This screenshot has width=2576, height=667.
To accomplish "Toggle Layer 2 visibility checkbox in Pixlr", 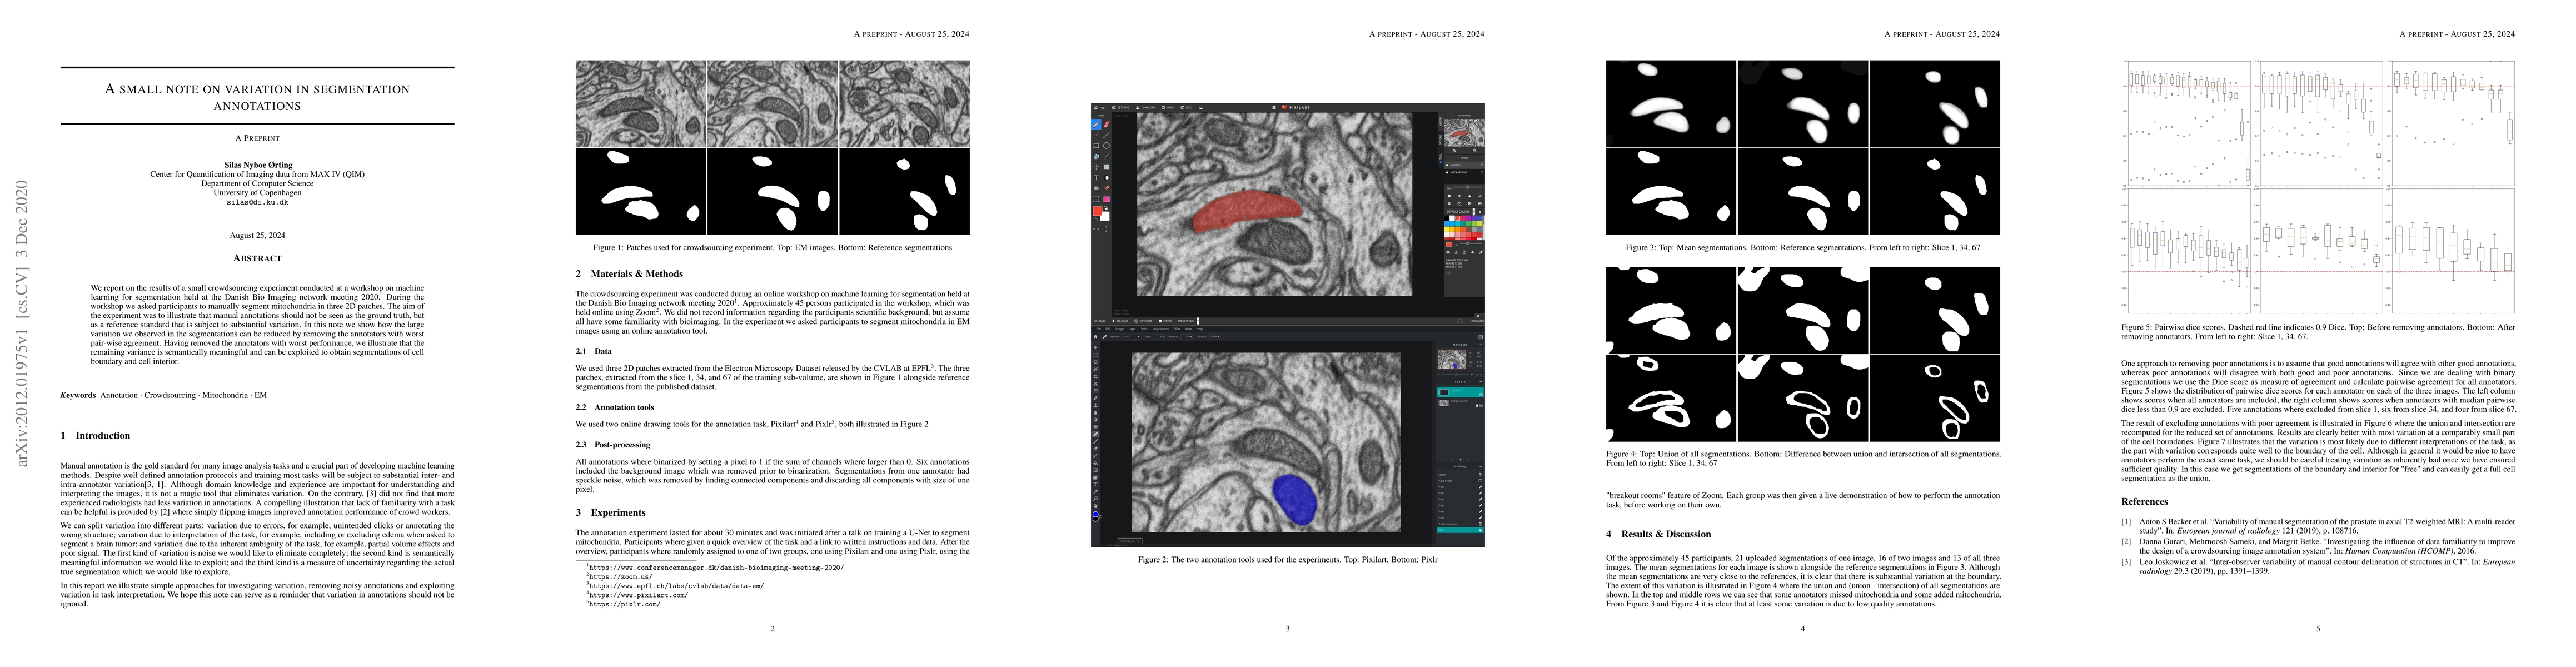I will (1481, 395).
